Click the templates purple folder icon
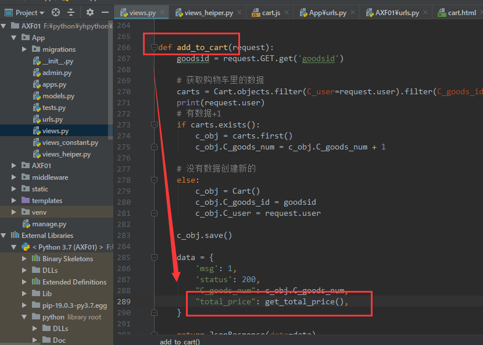Viewport: 483px width, 345px height. [26, 200]
